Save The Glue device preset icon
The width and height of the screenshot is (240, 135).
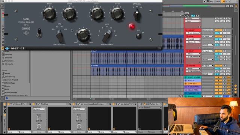click(70, 104)
